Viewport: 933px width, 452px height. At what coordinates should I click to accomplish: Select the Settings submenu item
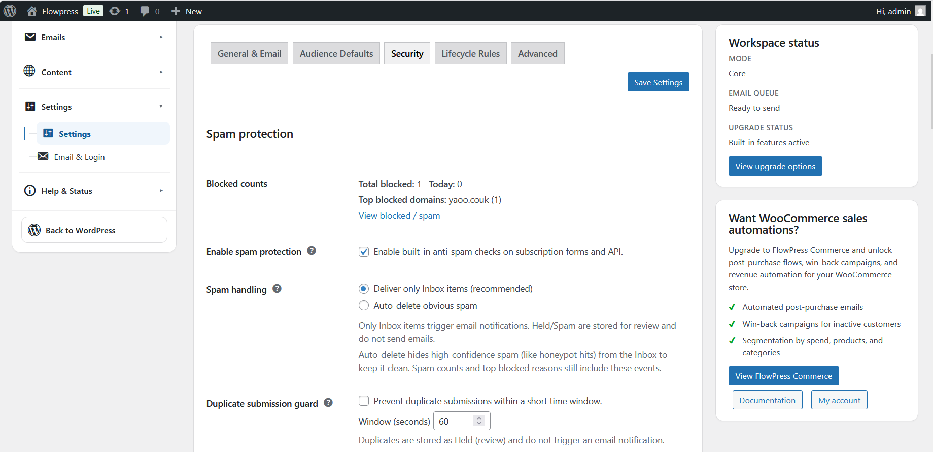(103, 133)
